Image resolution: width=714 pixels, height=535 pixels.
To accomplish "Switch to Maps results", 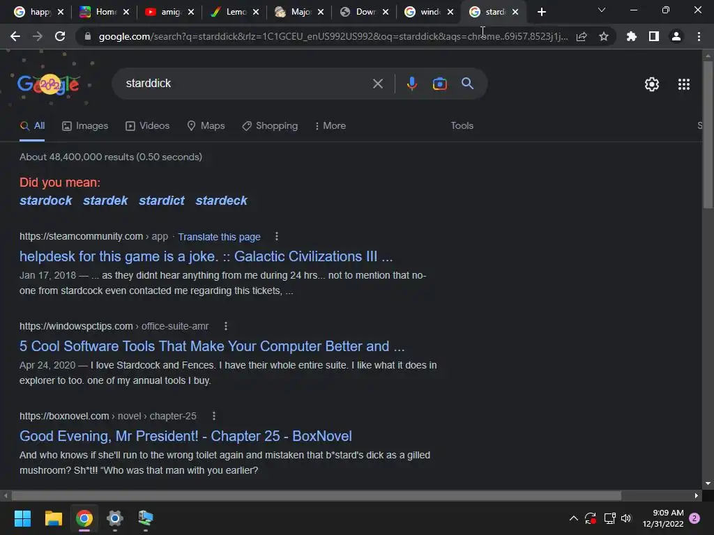I will [x=206, y=125].
